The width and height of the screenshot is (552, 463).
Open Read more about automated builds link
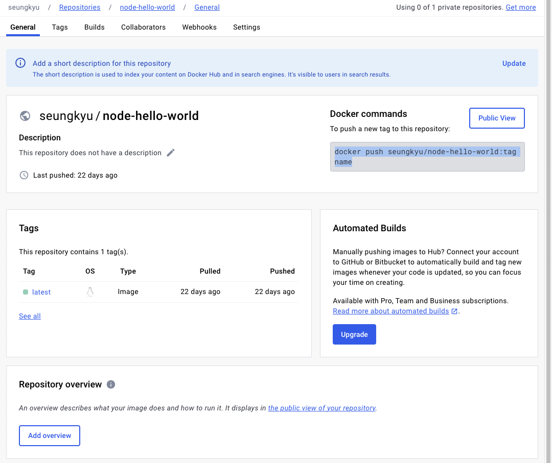[391, 311]
